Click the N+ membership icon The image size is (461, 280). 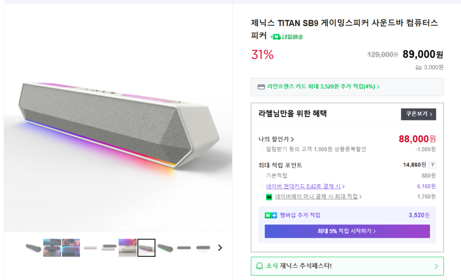271,215
